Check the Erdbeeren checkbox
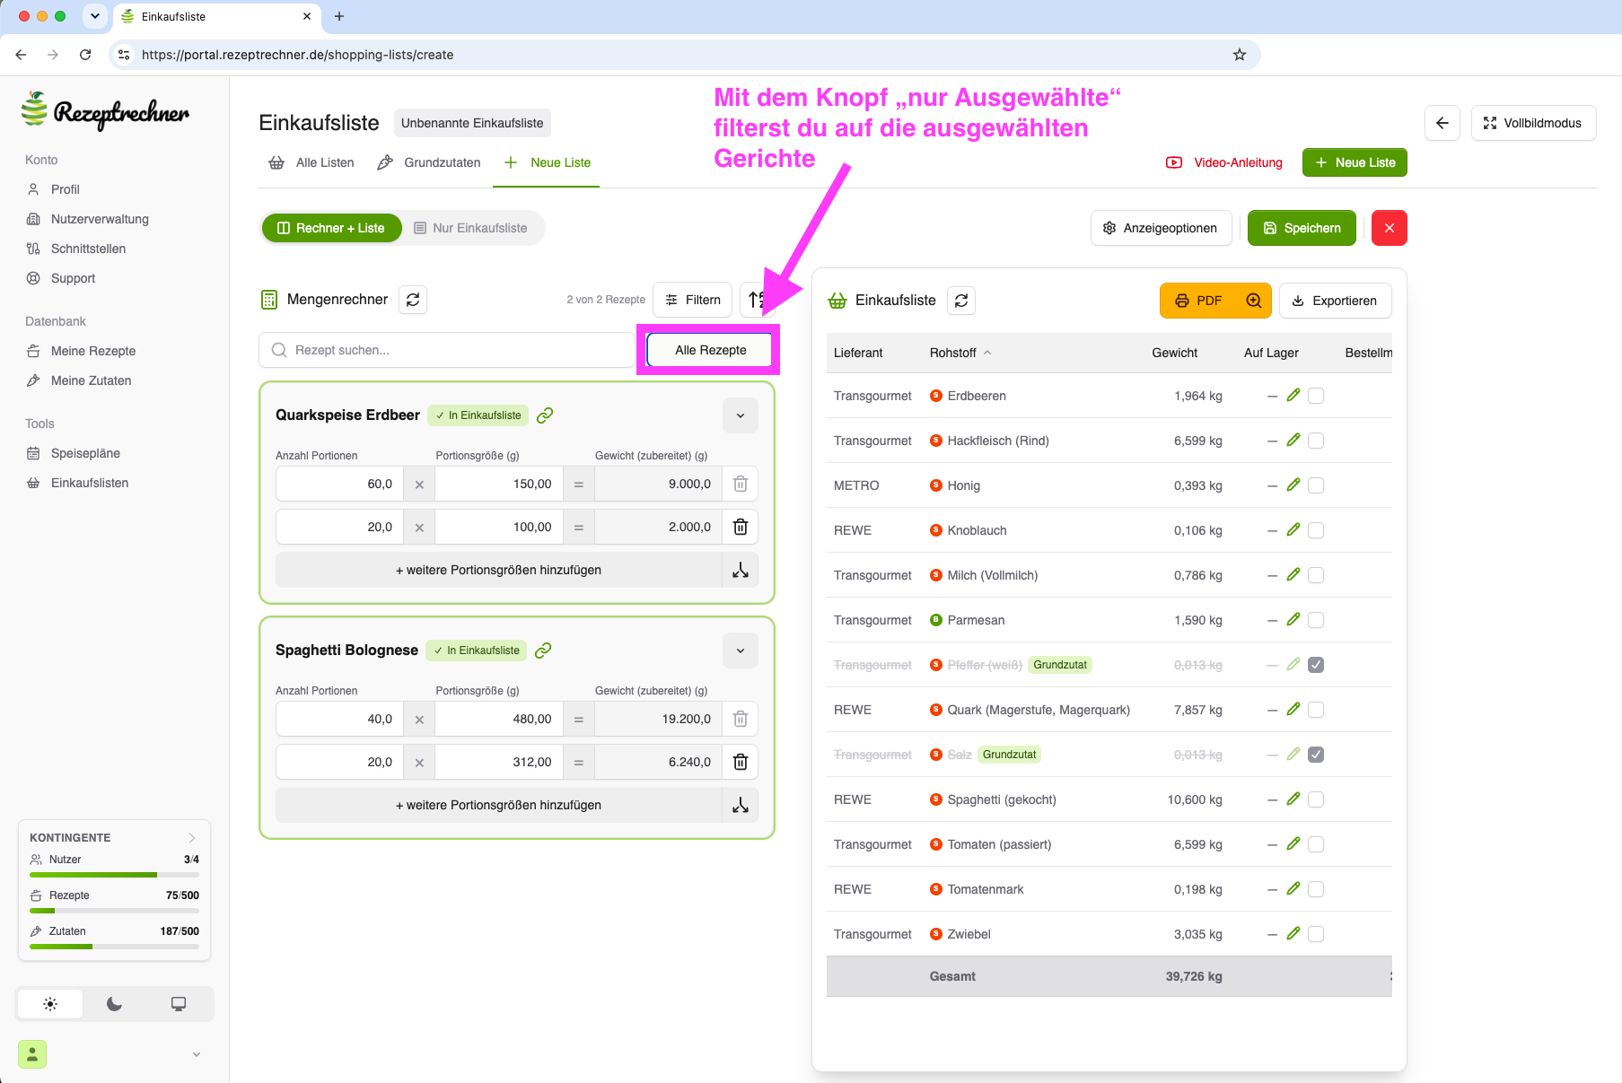 pyautogui.click(x=1316, y=396)
